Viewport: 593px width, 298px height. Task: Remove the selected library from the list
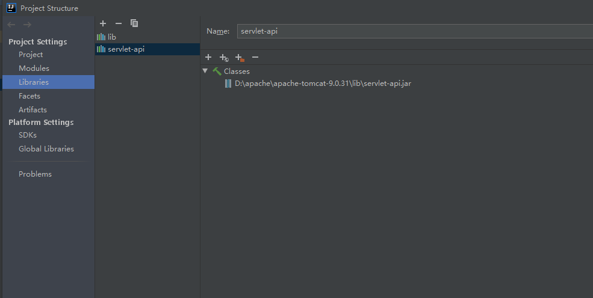tap(119, 23)
